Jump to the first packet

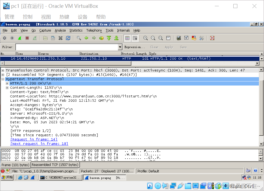(x=109, y=38)
